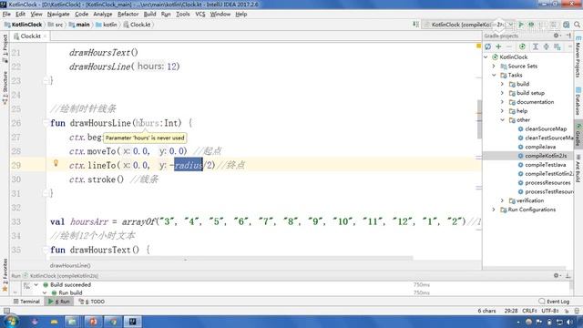The image size is (583, 328).
Task: Start debugging with the bug icon
Action: 531,25
